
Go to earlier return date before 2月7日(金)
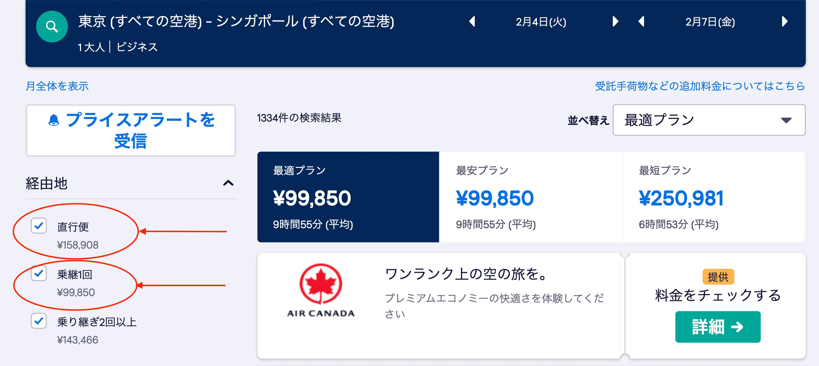point(642,22)
